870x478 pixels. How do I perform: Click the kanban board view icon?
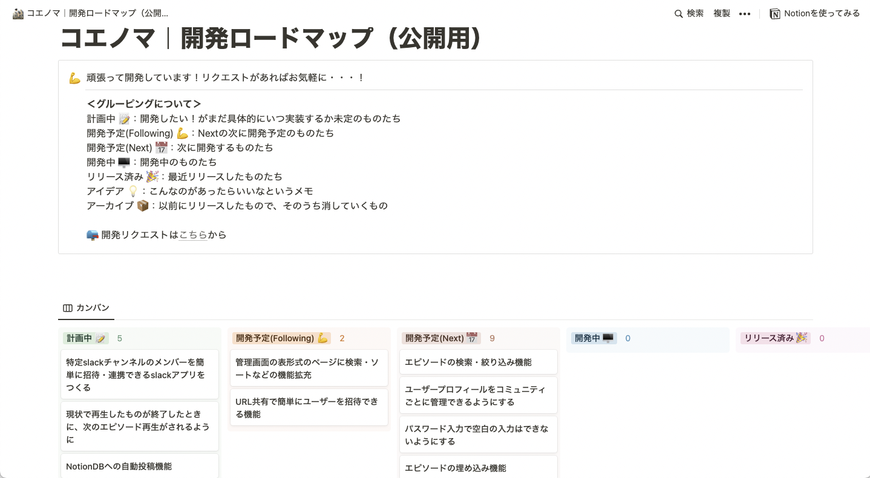tap(68, 308)
